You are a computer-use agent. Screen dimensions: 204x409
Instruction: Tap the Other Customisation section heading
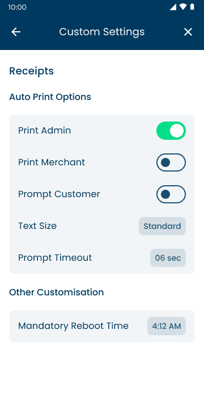pos(57,293)
